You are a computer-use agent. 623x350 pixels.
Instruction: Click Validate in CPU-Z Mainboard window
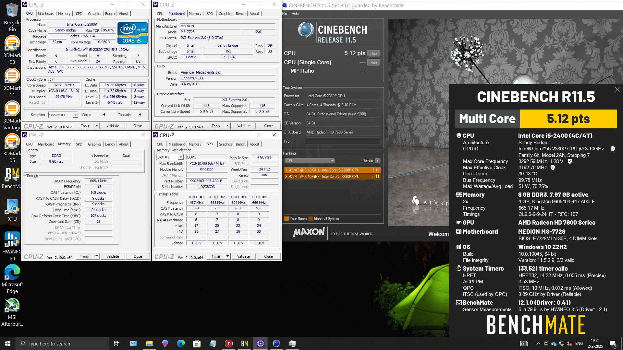tap(243, 126)
